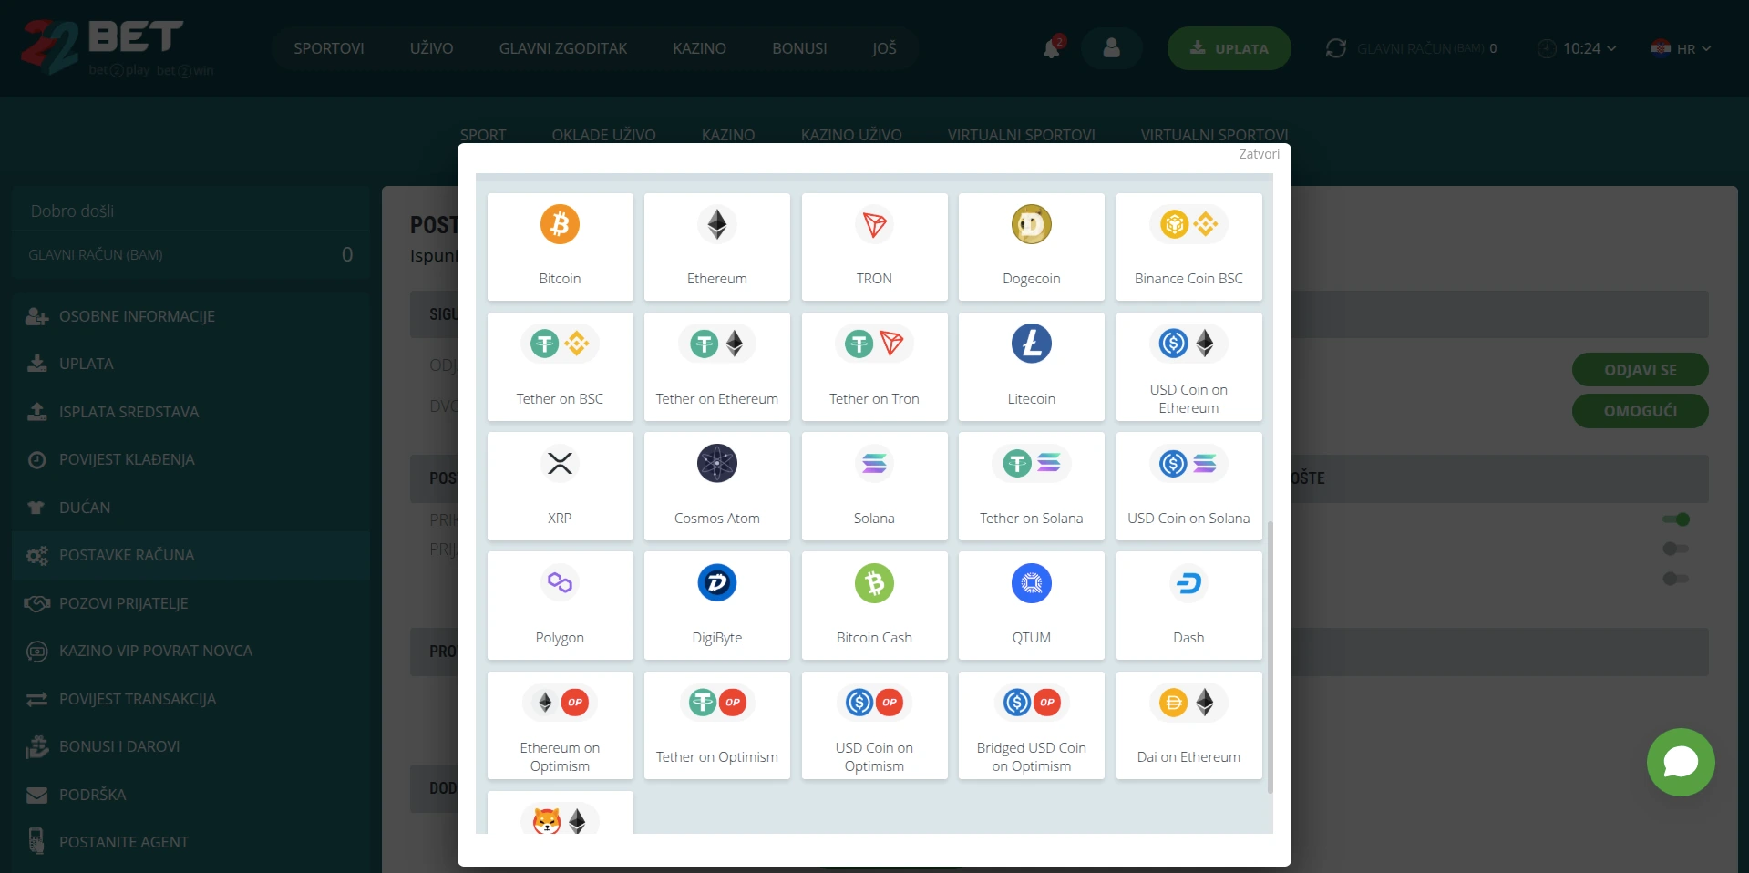Viewport: 1749px width, 873px height.
Task: Click the payment list scrollbar
Action: pyautogui.click(x=1270, y=656)
